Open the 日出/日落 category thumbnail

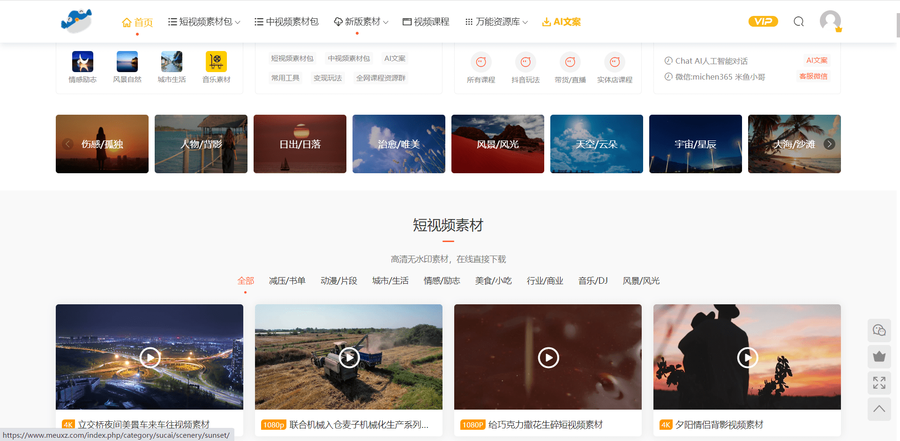coord(300,144)
